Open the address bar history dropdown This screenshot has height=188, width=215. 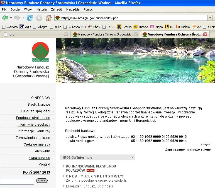pyautogui.click(x=210, y=18)
